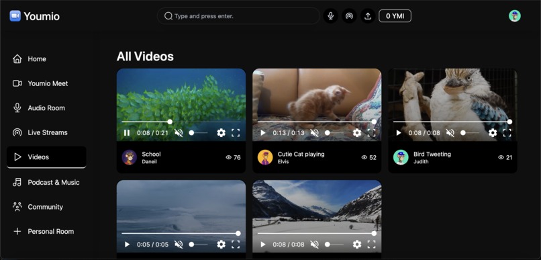Viewport: 541px width, 260px height.
Task: Click the snowy mountain video volume slider
Action: coord(335,245)
